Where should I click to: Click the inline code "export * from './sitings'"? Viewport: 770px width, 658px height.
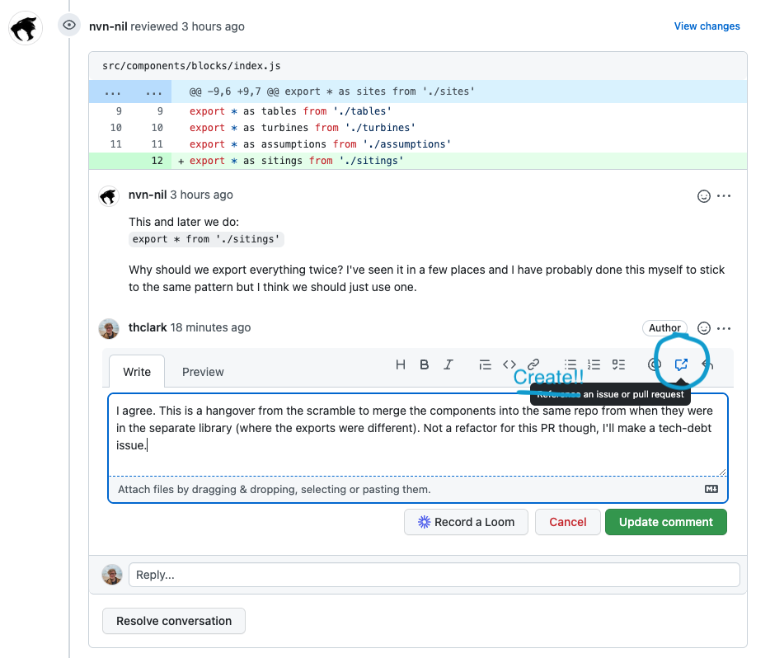pyautogui.click(x=206, y=239)
